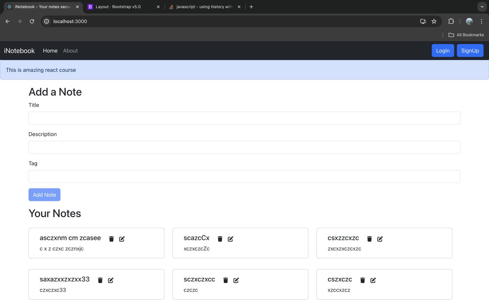The image size is (489, 305).
Task: Edit the 'saxazxxzxzxx33' note
Action: (x=111, y=280)
